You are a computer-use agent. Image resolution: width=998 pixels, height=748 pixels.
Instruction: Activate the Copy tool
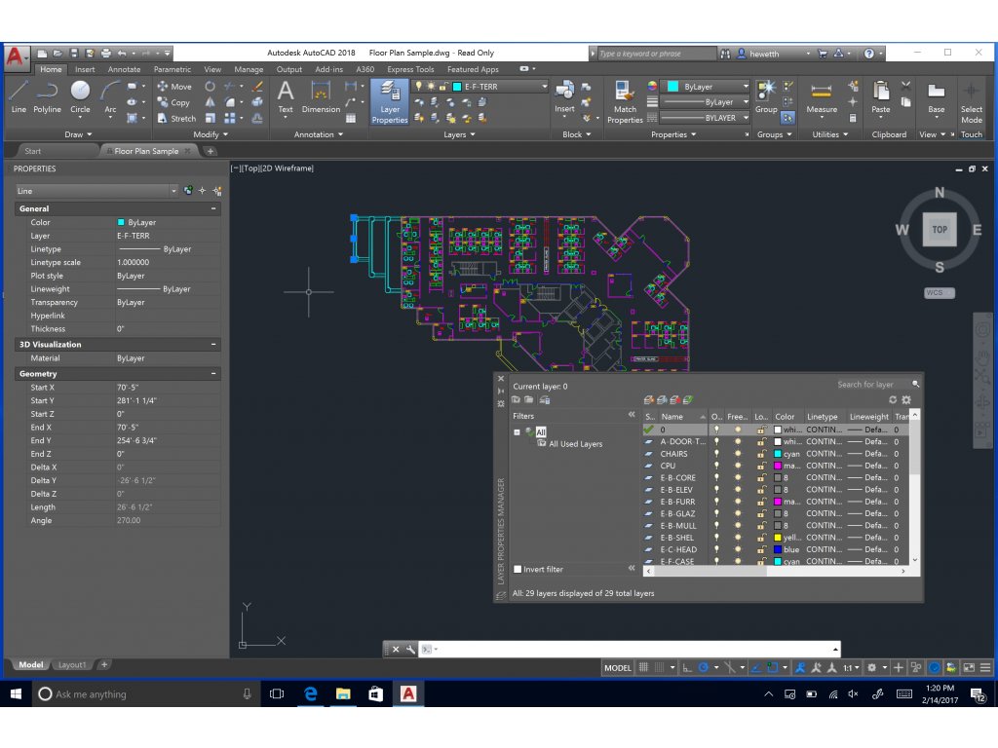click(173, 102)
